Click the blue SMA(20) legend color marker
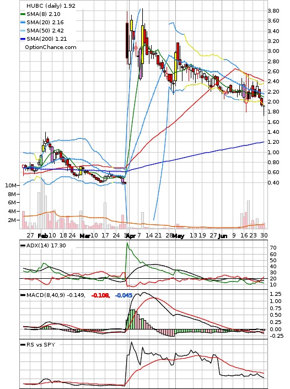The image size is (290, 389). tap(23, 23)
